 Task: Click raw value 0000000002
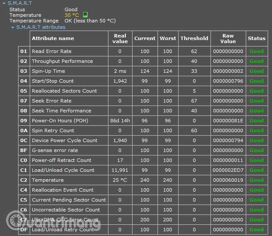coord(228,71)
